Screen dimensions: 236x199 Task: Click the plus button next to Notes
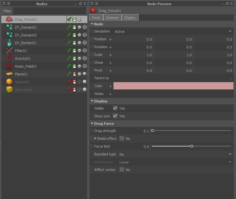click(110, 94)
